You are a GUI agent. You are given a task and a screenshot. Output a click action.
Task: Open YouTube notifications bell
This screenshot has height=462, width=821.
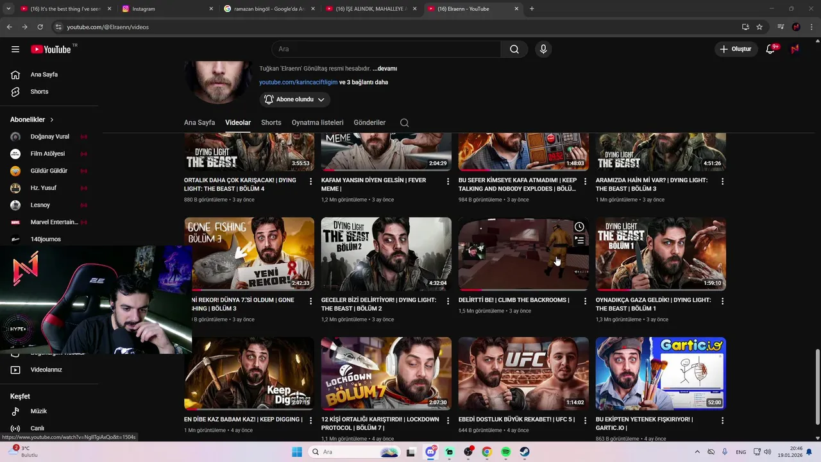coord(771,49)
